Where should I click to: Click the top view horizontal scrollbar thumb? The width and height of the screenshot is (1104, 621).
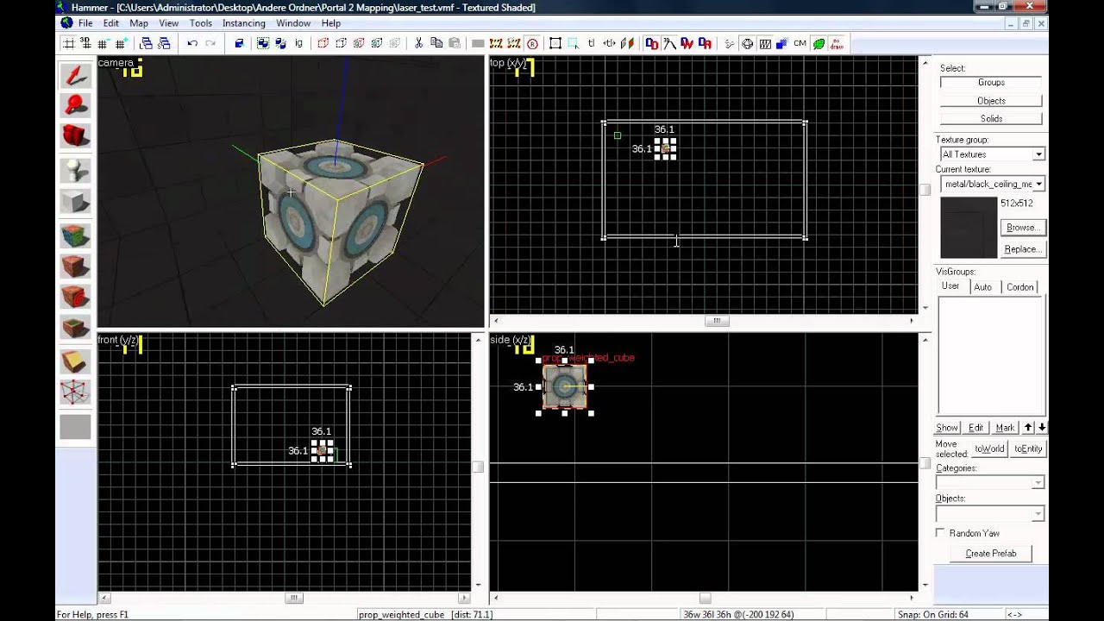point(717,321)
